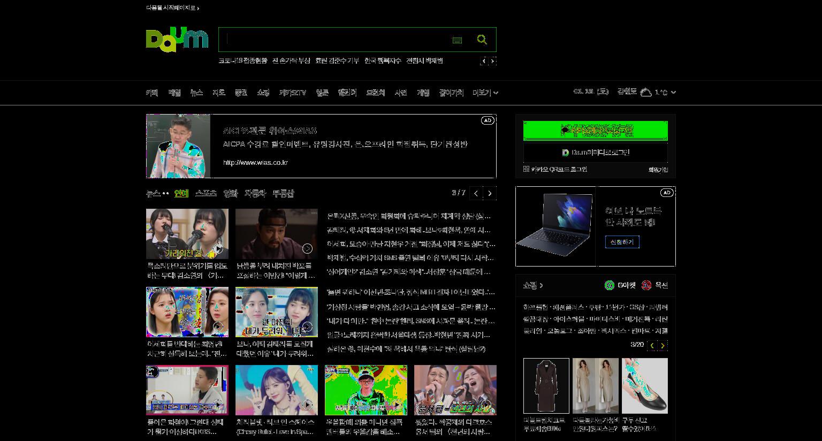Go to previous news page arrow
Image resolution: width=822 pixels, height=441 pixels.
coord(476,193)
